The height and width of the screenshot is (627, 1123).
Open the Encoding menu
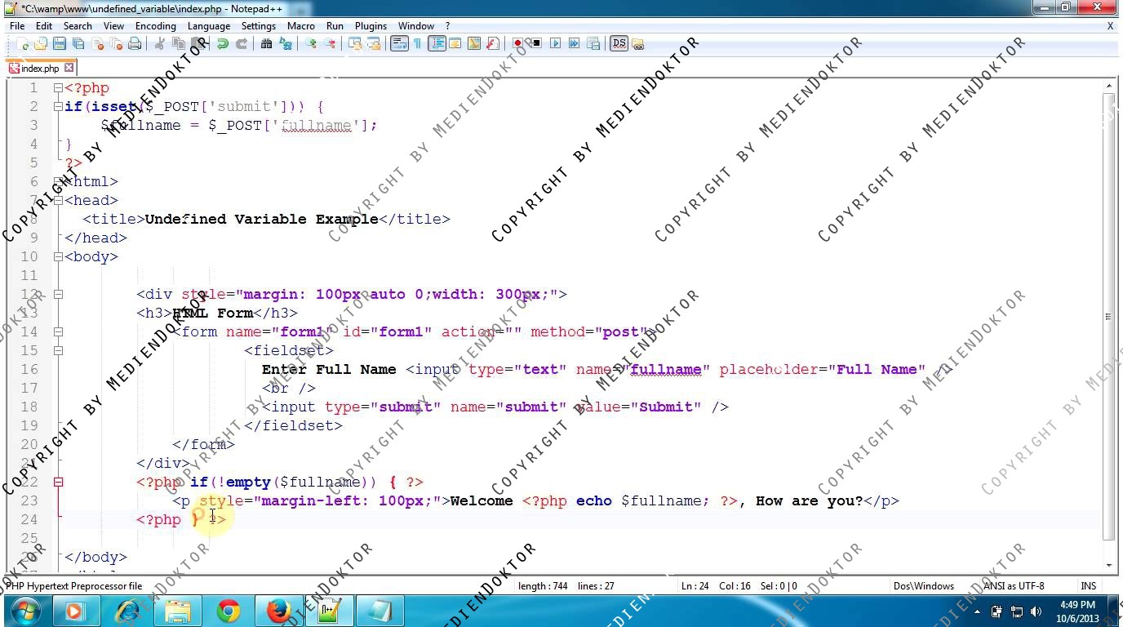(155, 25)
